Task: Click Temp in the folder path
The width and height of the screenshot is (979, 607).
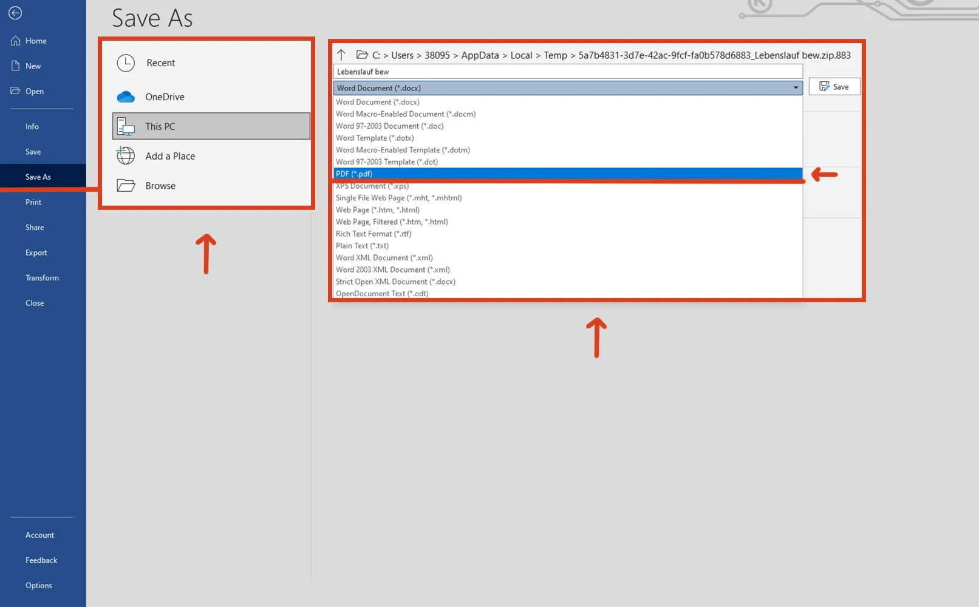Action: point(555,55)
